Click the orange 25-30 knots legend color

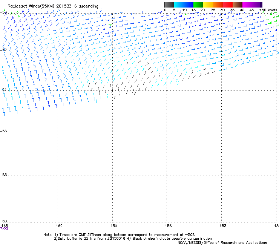pyautogui.click(x=218, y=5)
